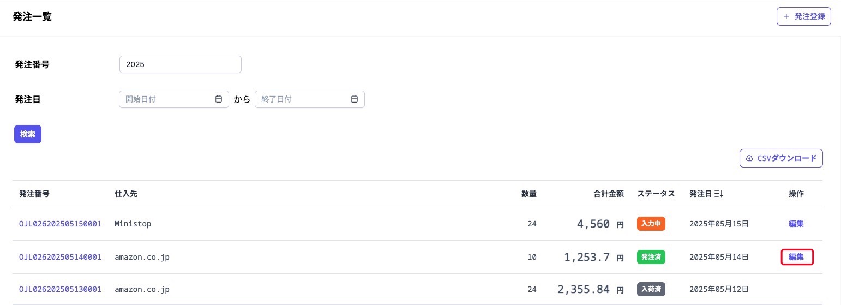This screenshot has width=841, height=305.
Task: Open the 終了日付 date picker field
Action: [303, 99]
